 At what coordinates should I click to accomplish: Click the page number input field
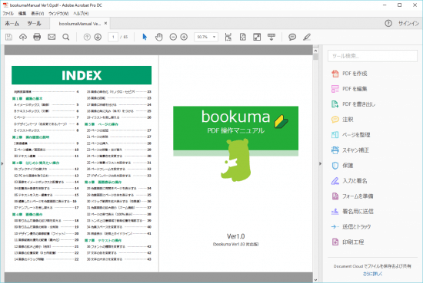pyautogui.click(x=113, y=37)
